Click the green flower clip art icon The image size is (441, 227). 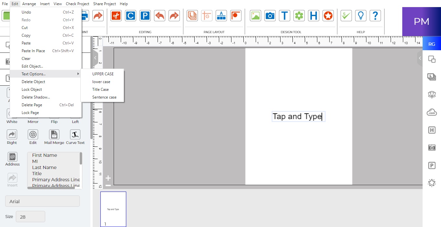click(299, 15)
